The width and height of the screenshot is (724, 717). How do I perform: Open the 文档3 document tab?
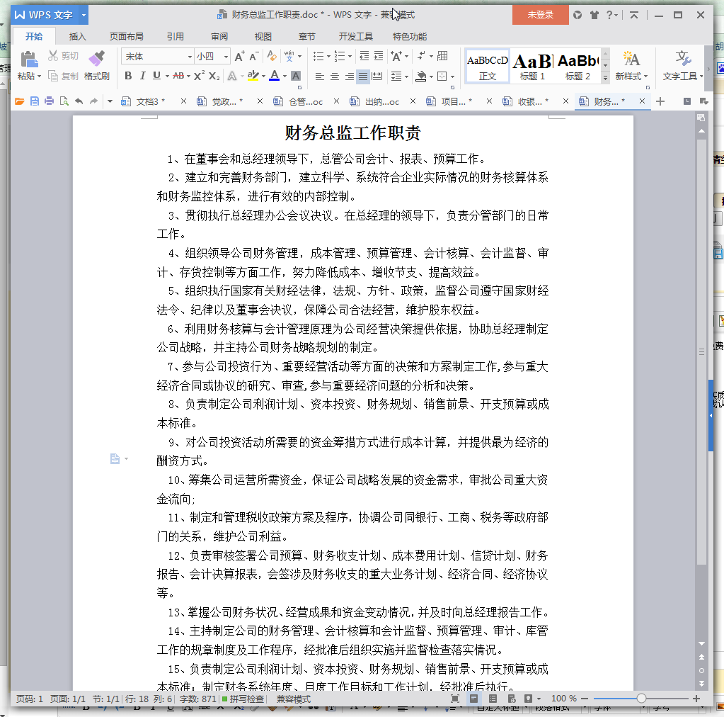150,101
